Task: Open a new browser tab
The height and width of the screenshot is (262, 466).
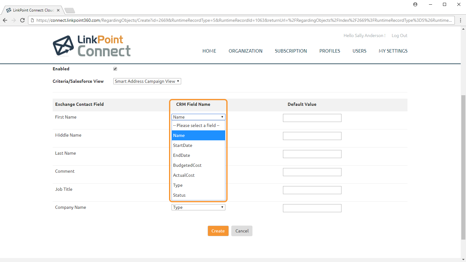Action: pos(70,11)
